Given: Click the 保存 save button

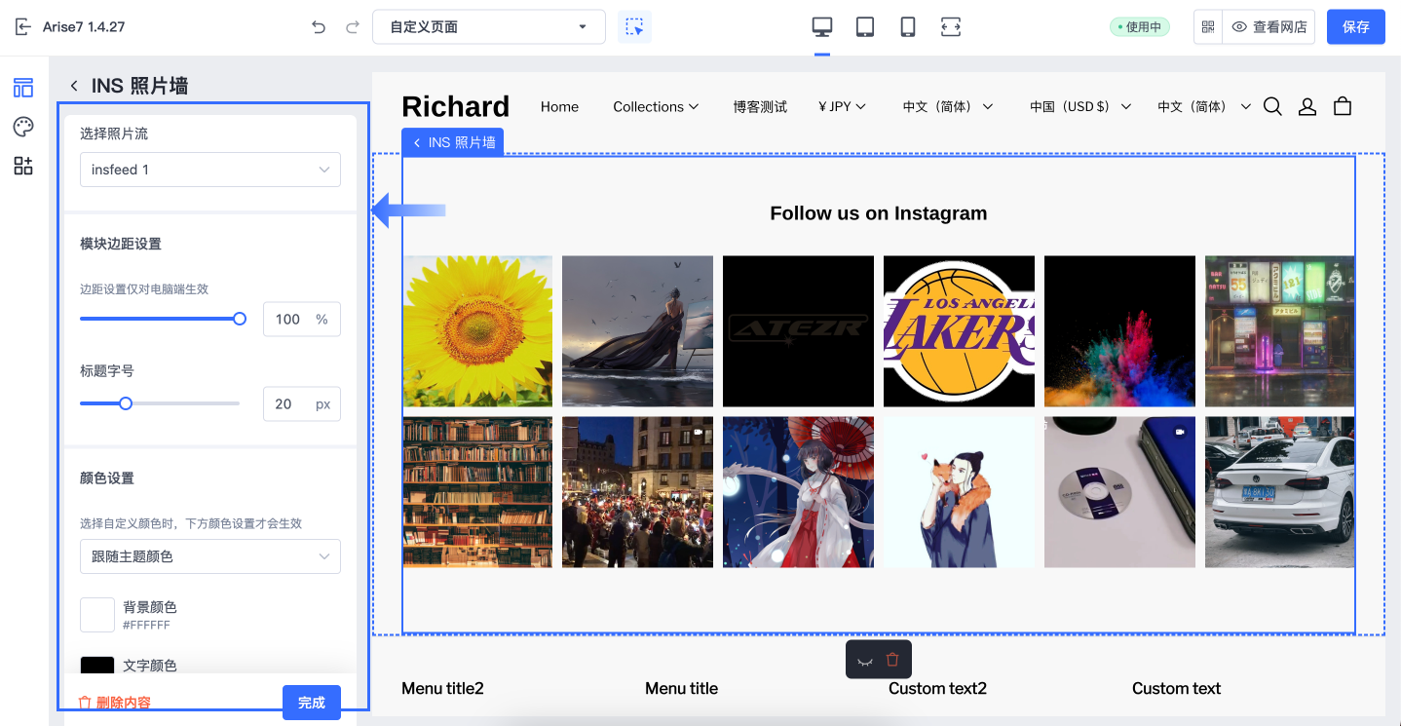Looking at the screenshot, I should point(1355,27).
